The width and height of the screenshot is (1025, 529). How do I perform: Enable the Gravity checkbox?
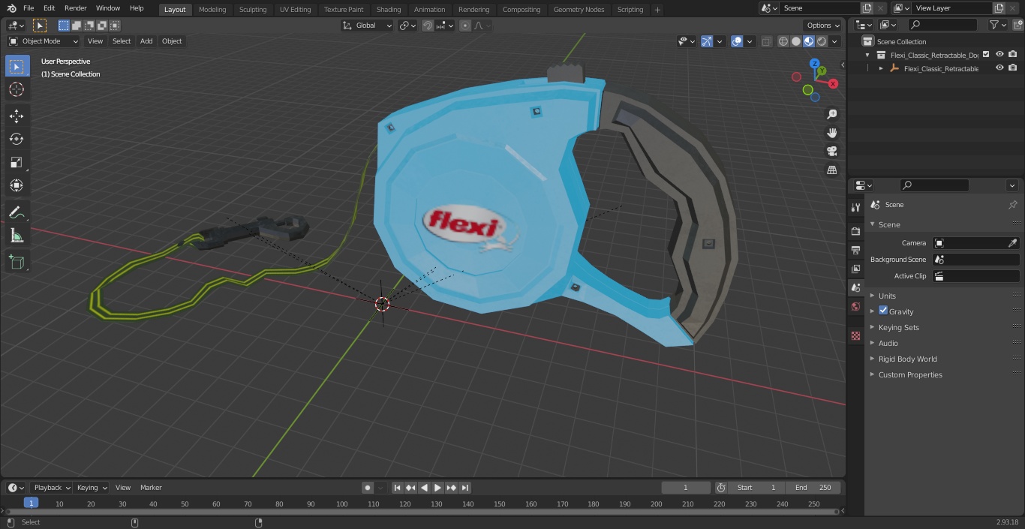(x=883, y=311)
